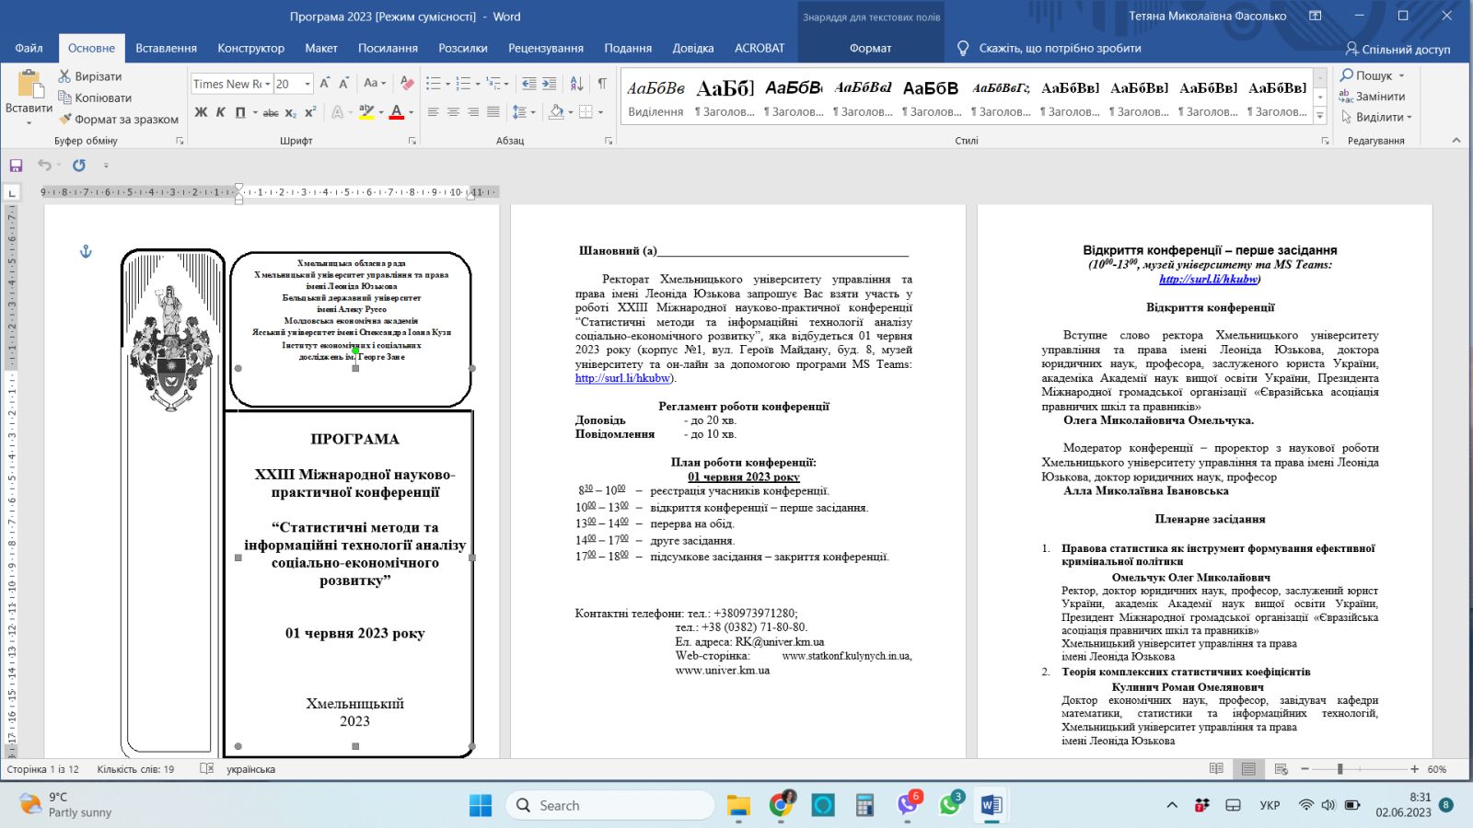
Task: Switch to the Конструктор tab
Action: [250, 48]
